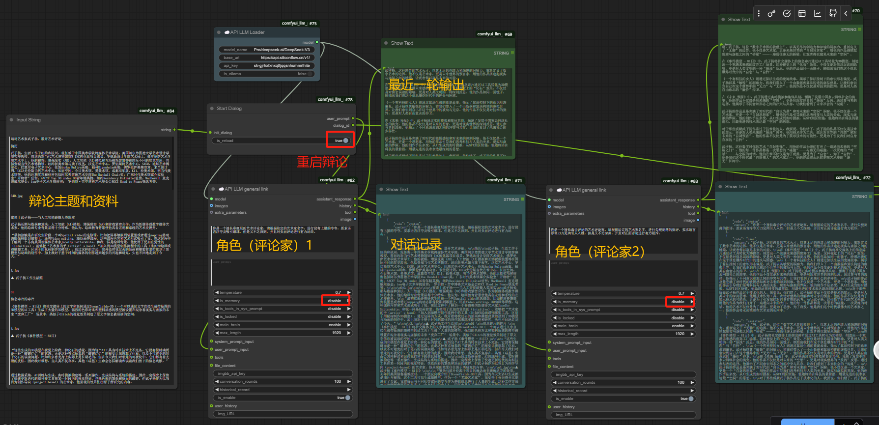
Task: Click right arrow of left node's main_brain
Action: [349, 325]
